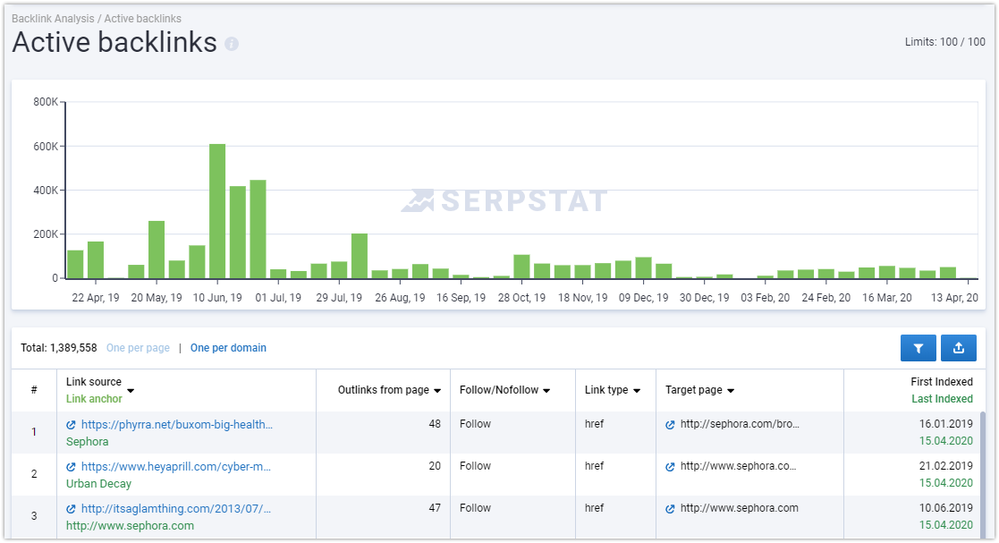Click outlinks value 20

(x=435, y=466)
